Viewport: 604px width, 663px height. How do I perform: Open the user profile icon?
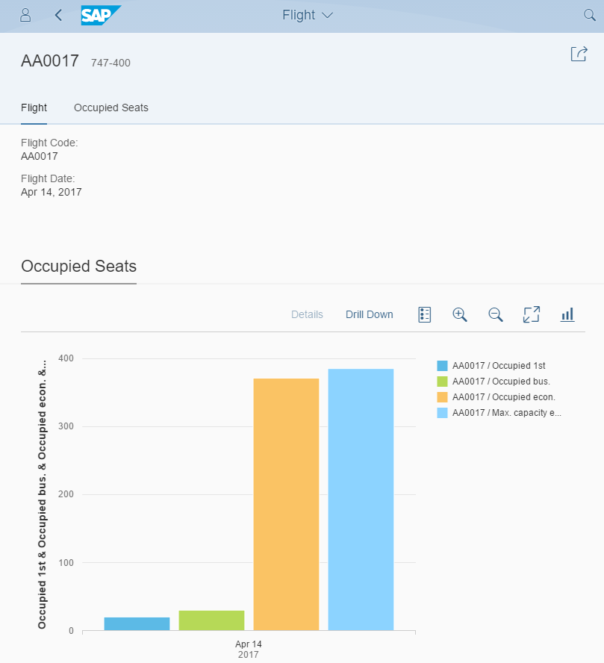click(x=25, y=15)
